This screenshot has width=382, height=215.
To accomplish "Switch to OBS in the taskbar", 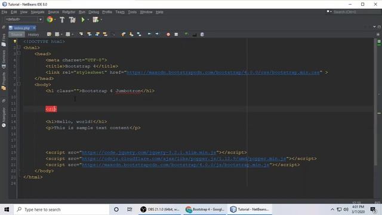I will 160,210.
